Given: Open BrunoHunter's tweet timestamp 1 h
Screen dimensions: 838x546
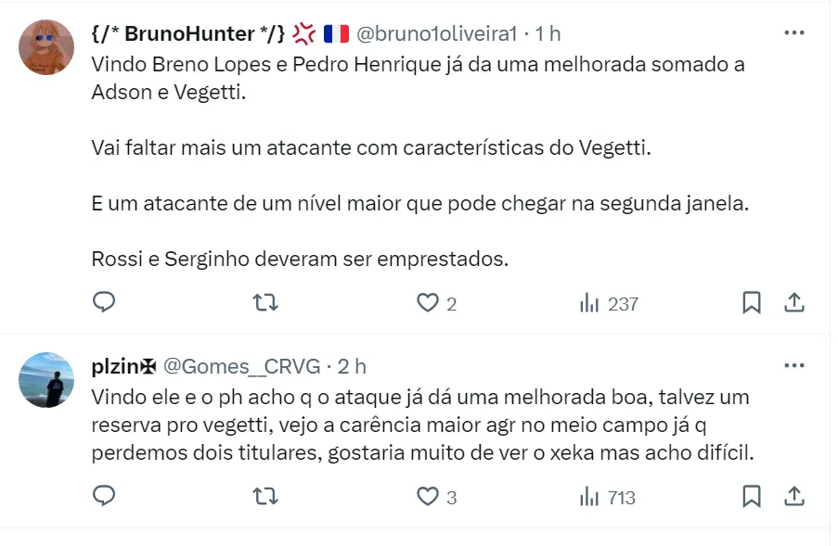Looking at the screenshot, I should coord(548,34).
